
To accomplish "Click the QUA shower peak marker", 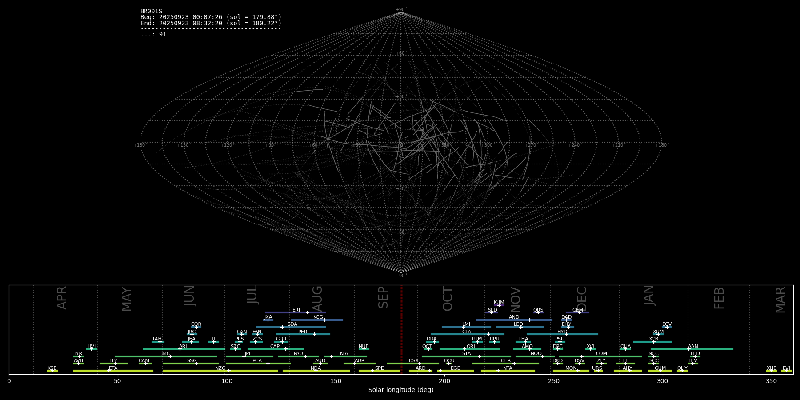I will 625,349.
